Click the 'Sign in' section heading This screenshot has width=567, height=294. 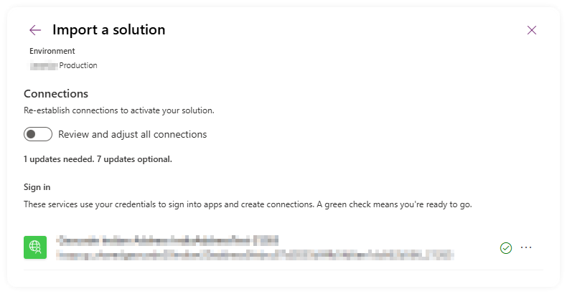click(x=37, y=187)
